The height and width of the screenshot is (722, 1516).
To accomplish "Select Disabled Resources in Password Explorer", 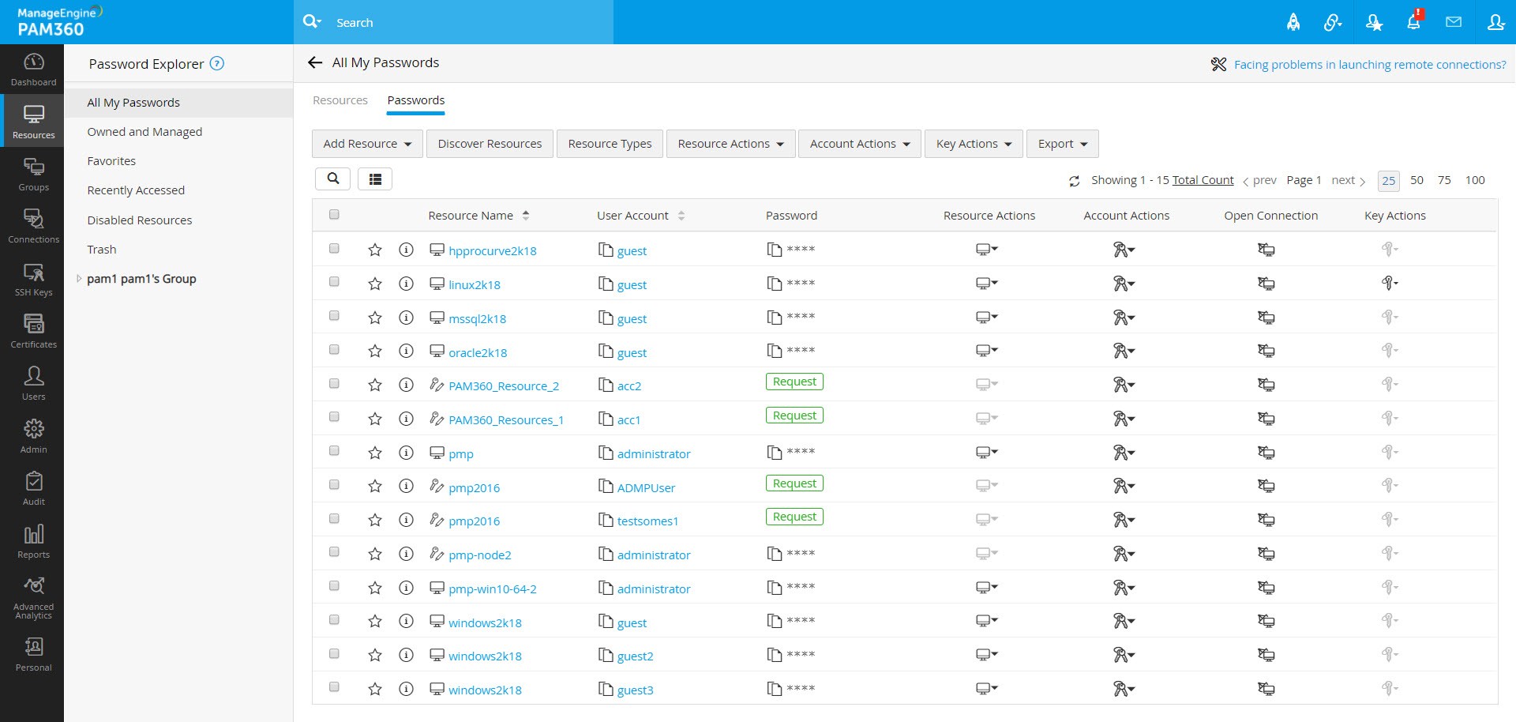I will click(140, 220).
